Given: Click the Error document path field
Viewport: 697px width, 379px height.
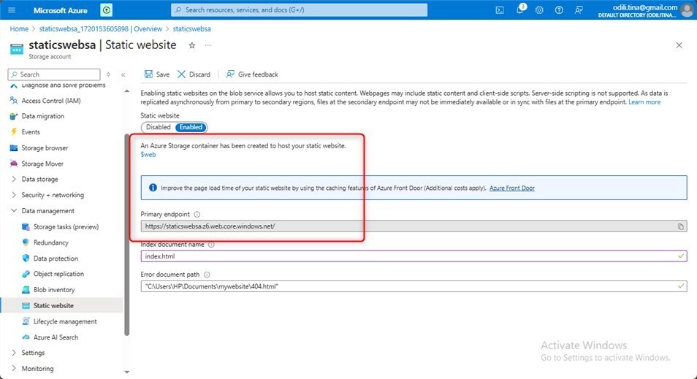Looking at the screenshot, I should 414,286.
